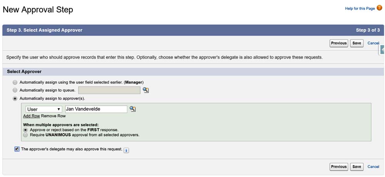
Task: Select Automatically assign to approver(s) radio
Action: (15, 98)
